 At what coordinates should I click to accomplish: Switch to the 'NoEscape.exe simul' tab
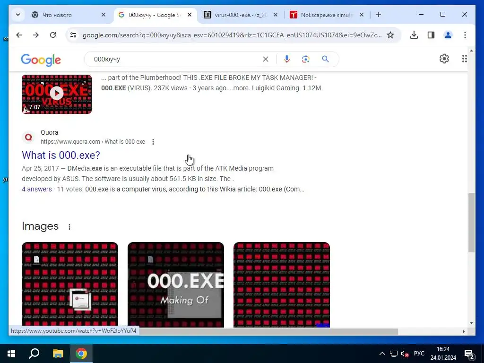(321, 15)
